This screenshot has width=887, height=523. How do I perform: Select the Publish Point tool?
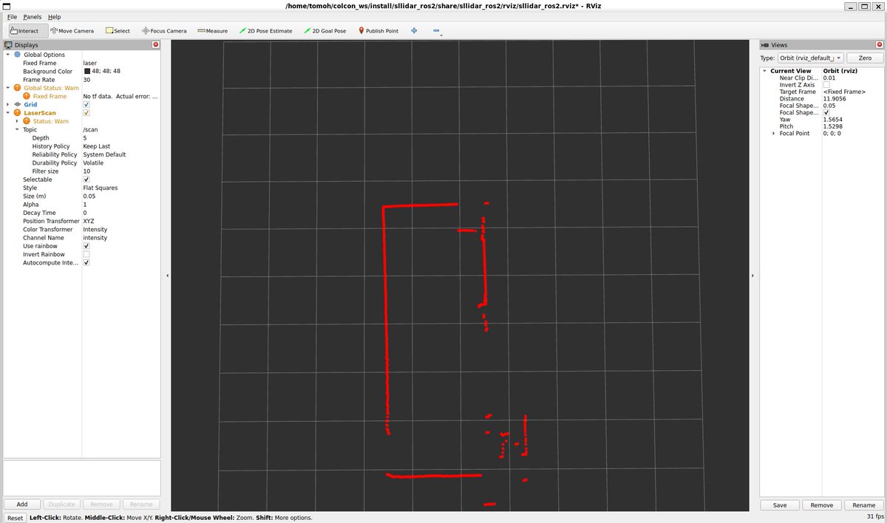click(x=378, y=31)
